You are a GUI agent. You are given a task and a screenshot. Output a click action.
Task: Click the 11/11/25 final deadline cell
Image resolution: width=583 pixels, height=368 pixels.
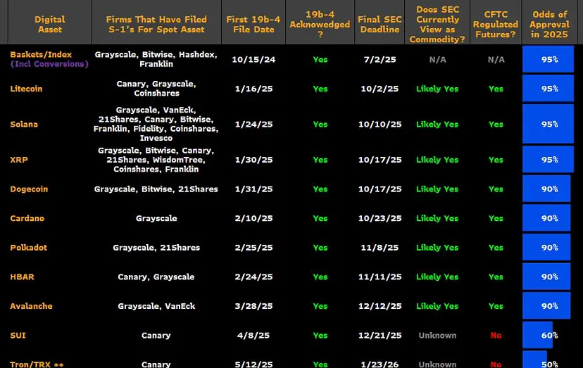[380, 277]
